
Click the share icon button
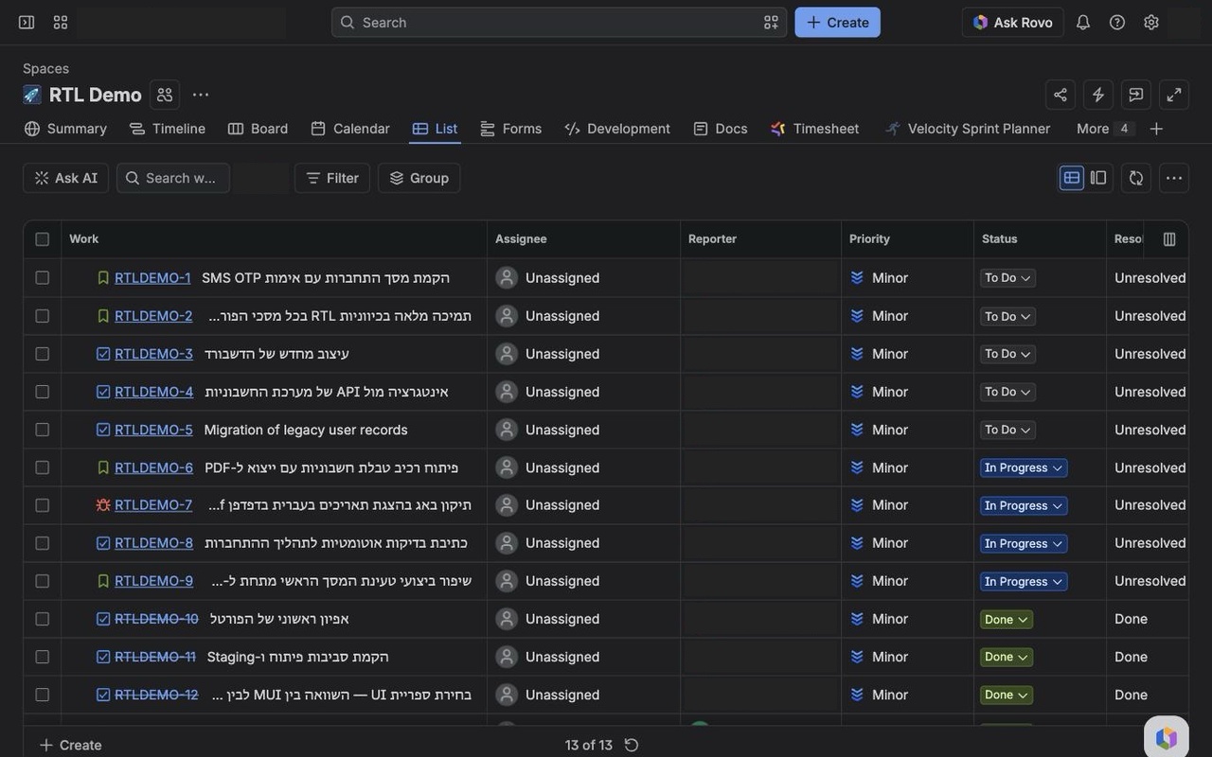click(x=1060, y=95)
